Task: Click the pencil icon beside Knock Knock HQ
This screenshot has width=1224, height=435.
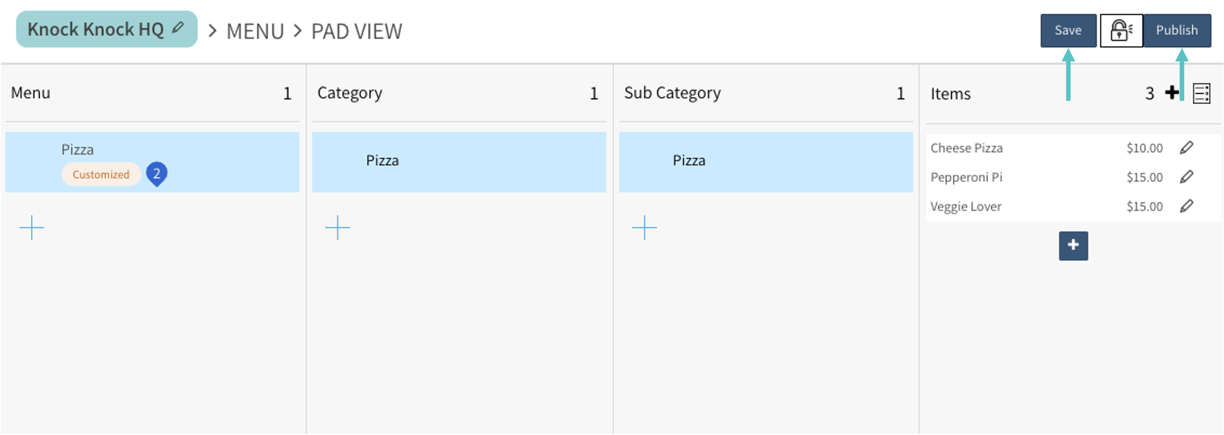Action: pos(178,28)
